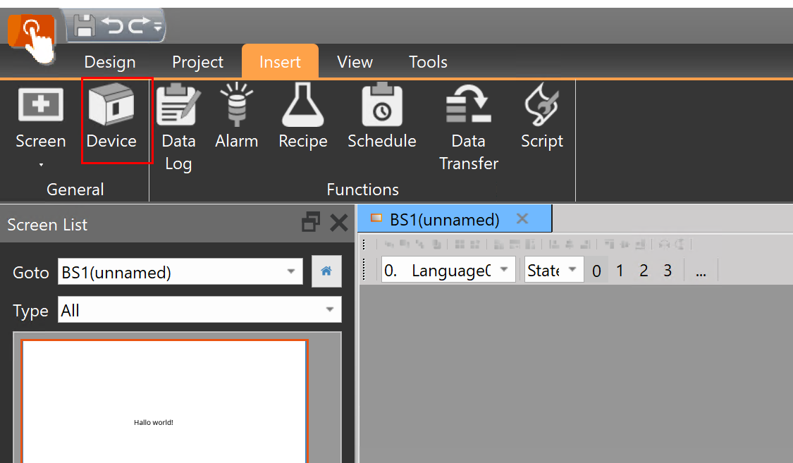
Task: Click the home button beside Goto
Action: tap(326, 272)
